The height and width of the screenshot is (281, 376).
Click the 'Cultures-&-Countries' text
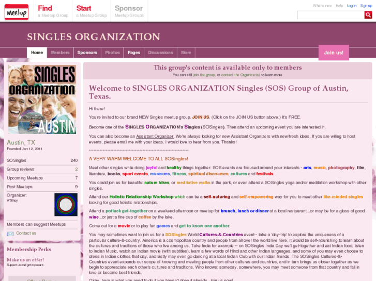click(221, 235)
